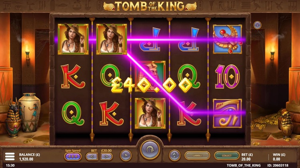Click the info button beside the reels
This screenshot has width=300, height=168.
(257, 25)
